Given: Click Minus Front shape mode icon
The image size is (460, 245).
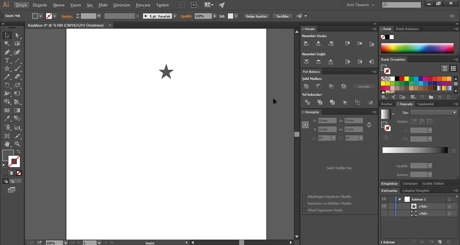Looking at the screenshot, I should coord(319,86).
